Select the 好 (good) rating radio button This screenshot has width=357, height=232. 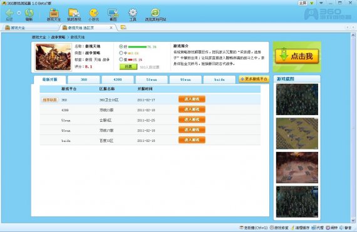121,46
